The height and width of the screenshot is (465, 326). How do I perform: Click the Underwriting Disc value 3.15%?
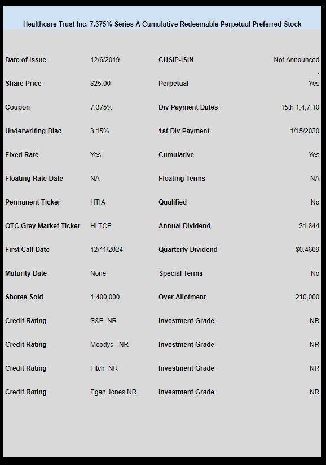pyautogui.click(x=99, y=131)
